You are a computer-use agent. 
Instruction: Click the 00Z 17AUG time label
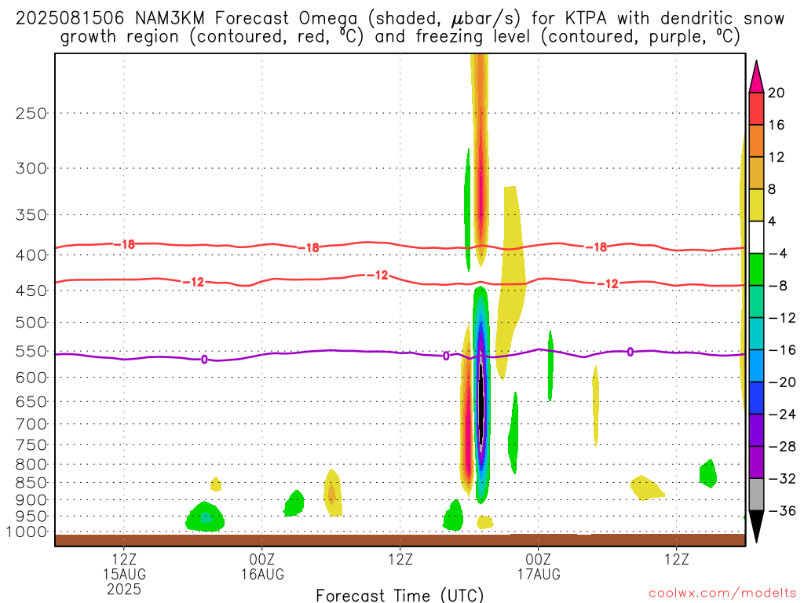click(x=539, y=567)
